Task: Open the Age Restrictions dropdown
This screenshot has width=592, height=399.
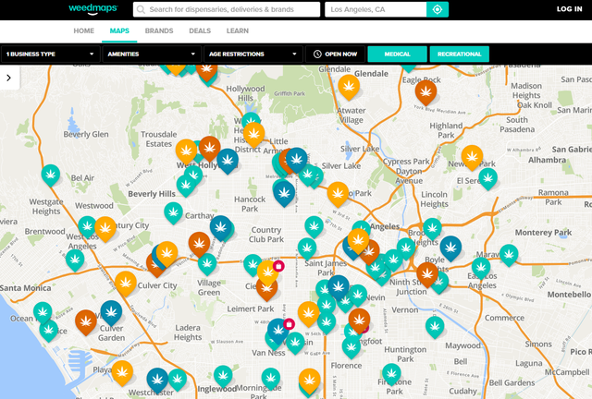Action: 253,54
